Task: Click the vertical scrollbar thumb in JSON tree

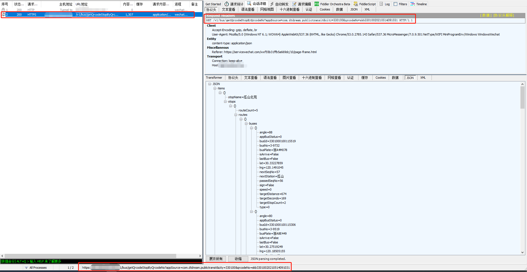Action: [522, 97]
